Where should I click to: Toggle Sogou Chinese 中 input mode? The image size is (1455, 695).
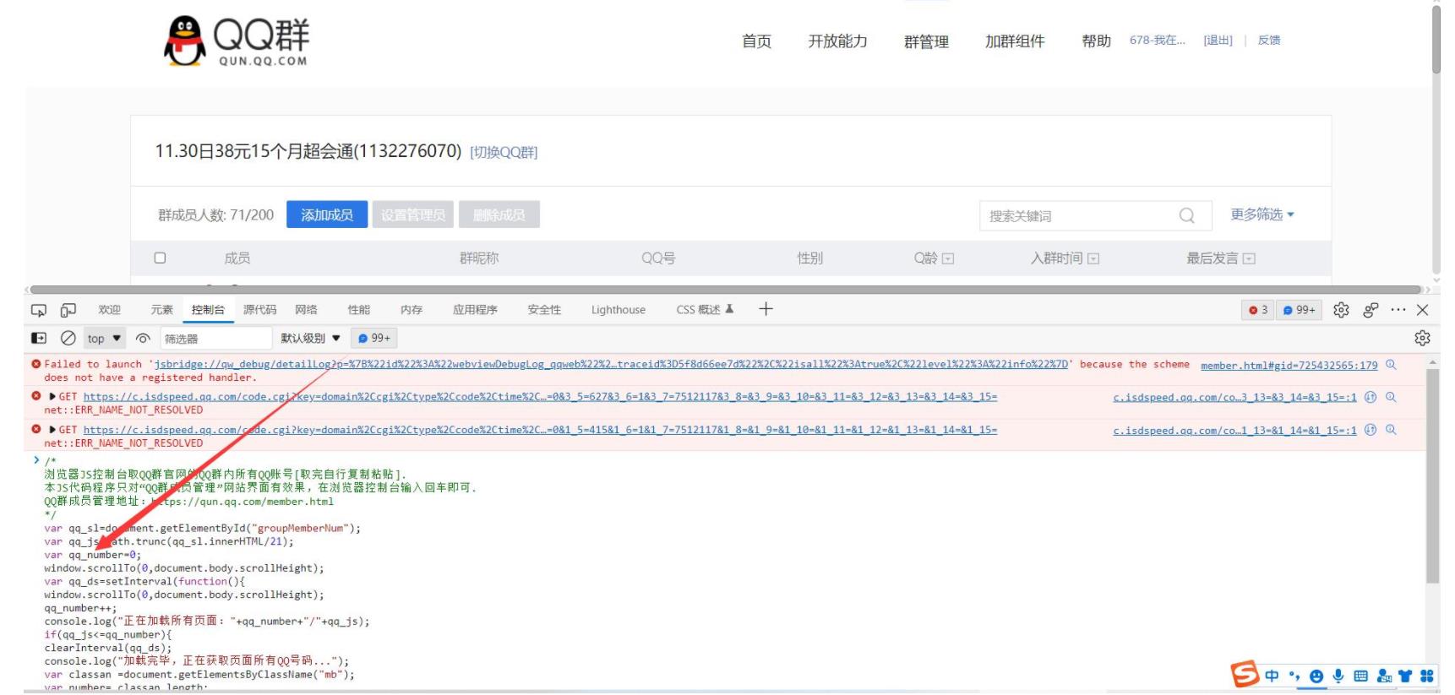(x=1272, y=676)
